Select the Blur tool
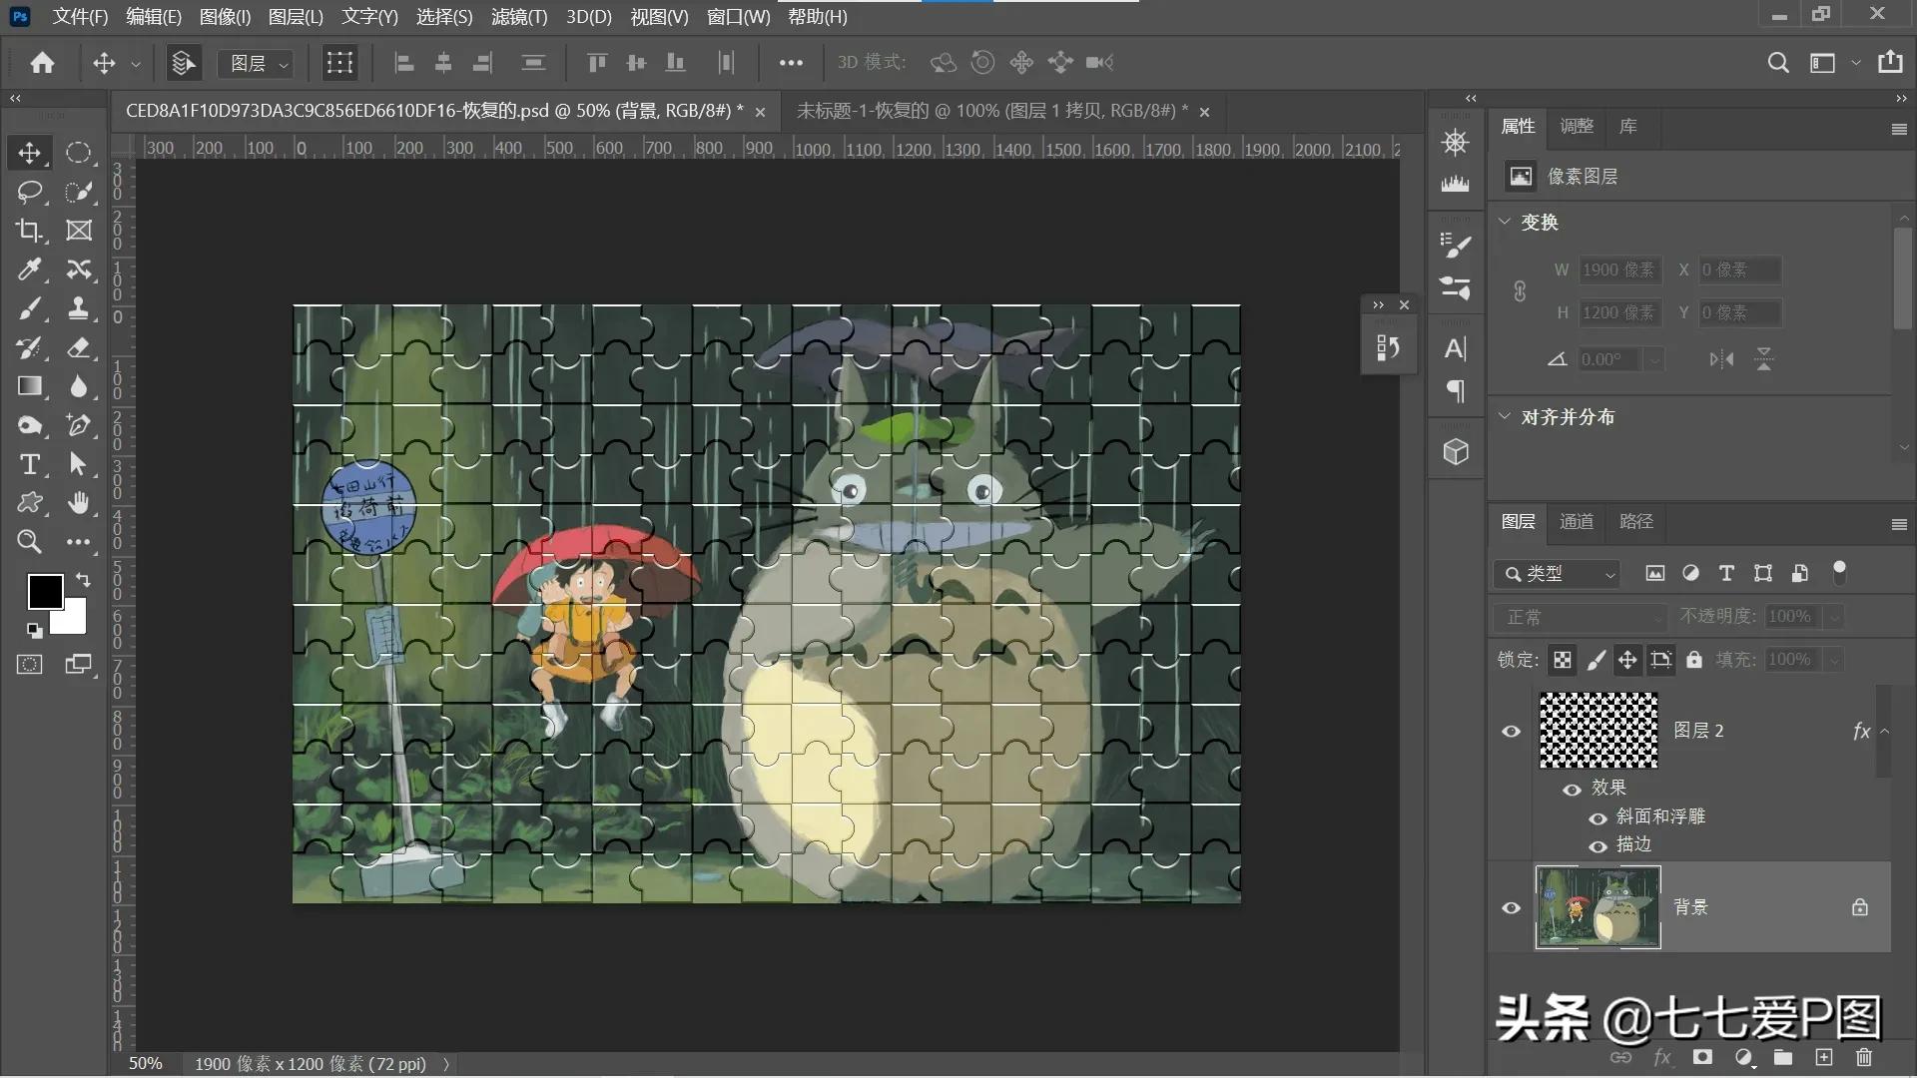Screen dimensions: 1917x1078 tap(79, 386)
